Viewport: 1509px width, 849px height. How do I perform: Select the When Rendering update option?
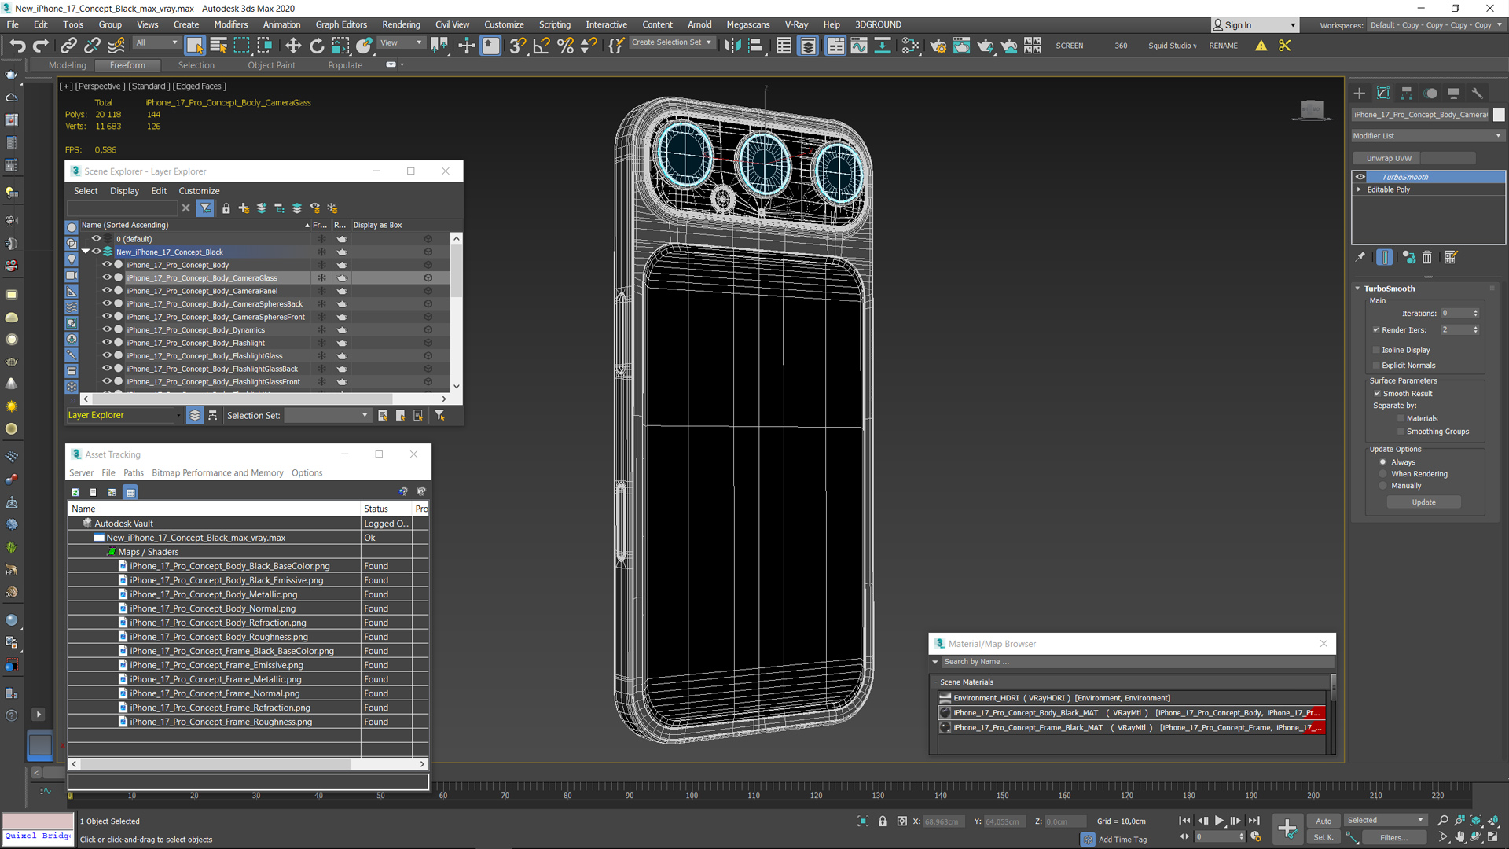pos(1383,474)
